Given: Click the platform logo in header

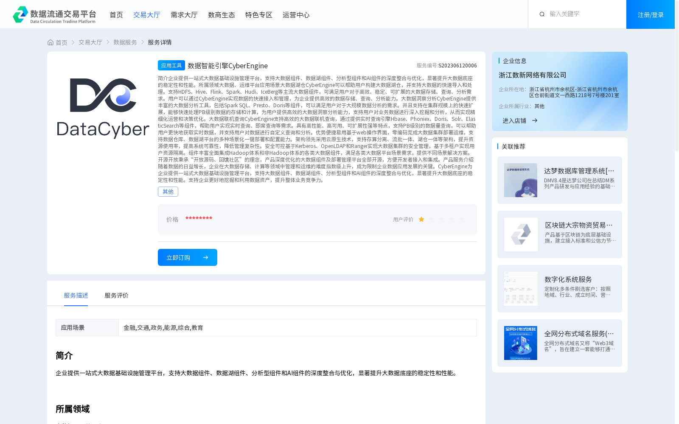Looking at the screenshot, I should (x=54, y=14).
